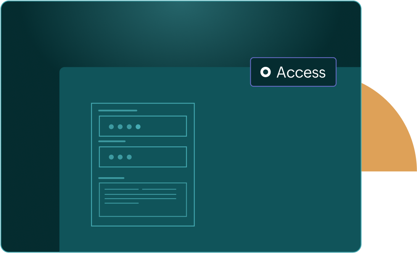The height and width of the screenshot is (270, 417).
Task: Click the label bar above the text area
Action: (x=111, y=178)
